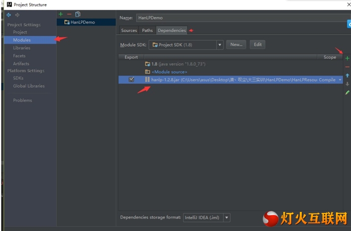Edit the dependency with the pencil icon
This screenshot has height=231, width=351.
tap(347, 92)
